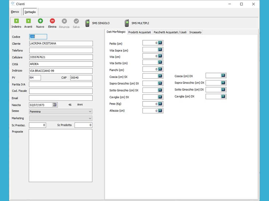Expand the Marketing dropdown list
The width and height of the screenshot is (269, 201).
90,119
